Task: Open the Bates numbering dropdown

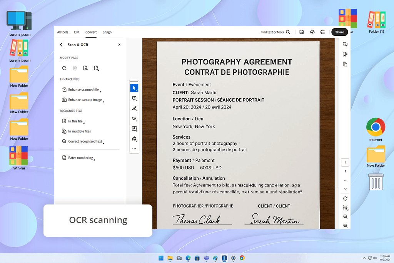Action: pyautogui.click(x=80, y=158)
